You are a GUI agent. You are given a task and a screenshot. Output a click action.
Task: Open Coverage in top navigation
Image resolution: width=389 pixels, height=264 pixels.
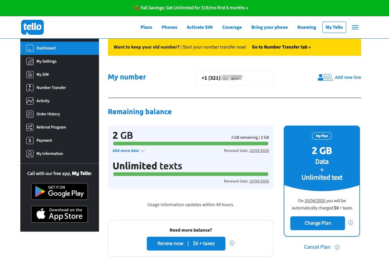[232, 27]
